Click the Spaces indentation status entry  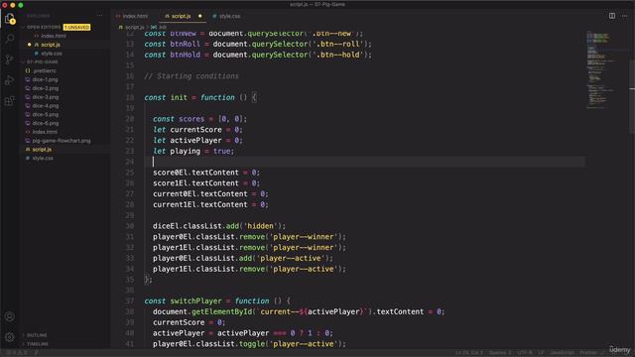point(500,353)
